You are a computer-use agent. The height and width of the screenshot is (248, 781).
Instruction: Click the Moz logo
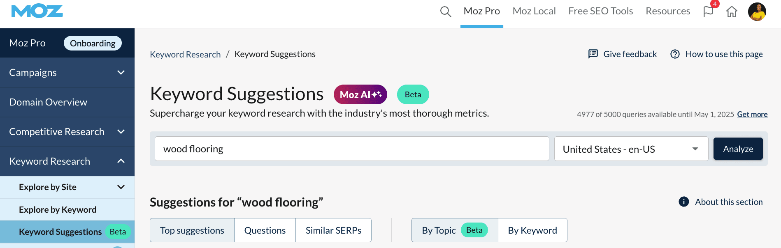37,11
